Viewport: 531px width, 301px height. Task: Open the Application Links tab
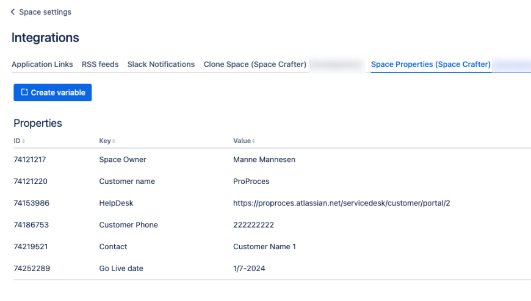click(x=42, y=65)
